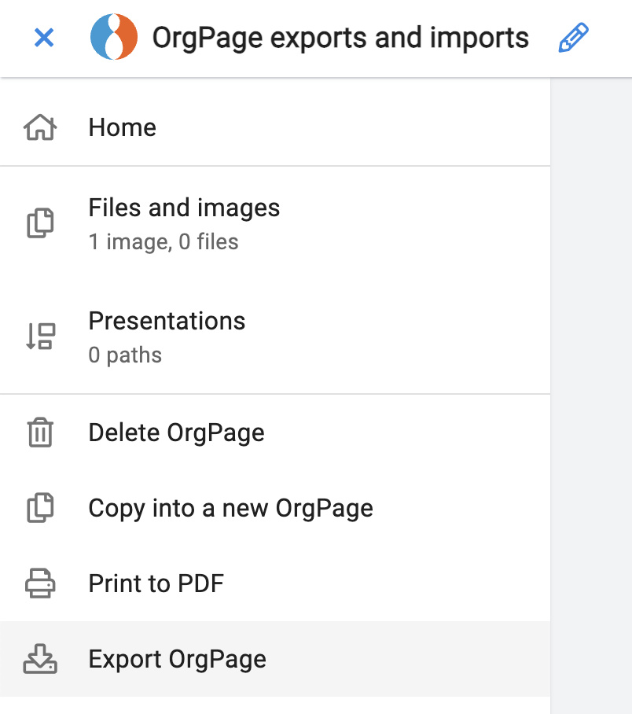Close the sidebar with the blue X
This screenshot has height=714, width=632.
point(44,38)
